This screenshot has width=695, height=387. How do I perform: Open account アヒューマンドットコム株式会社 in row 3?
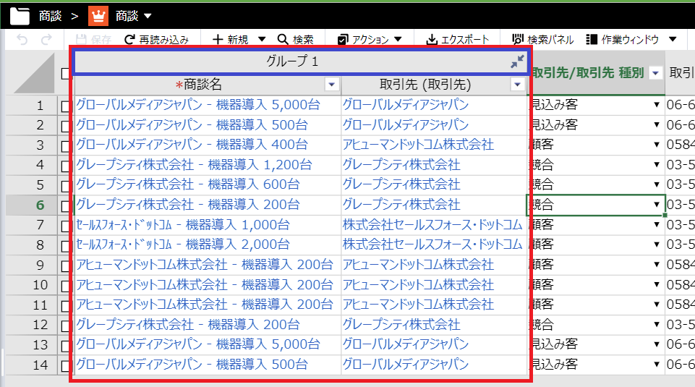point(419,145)
